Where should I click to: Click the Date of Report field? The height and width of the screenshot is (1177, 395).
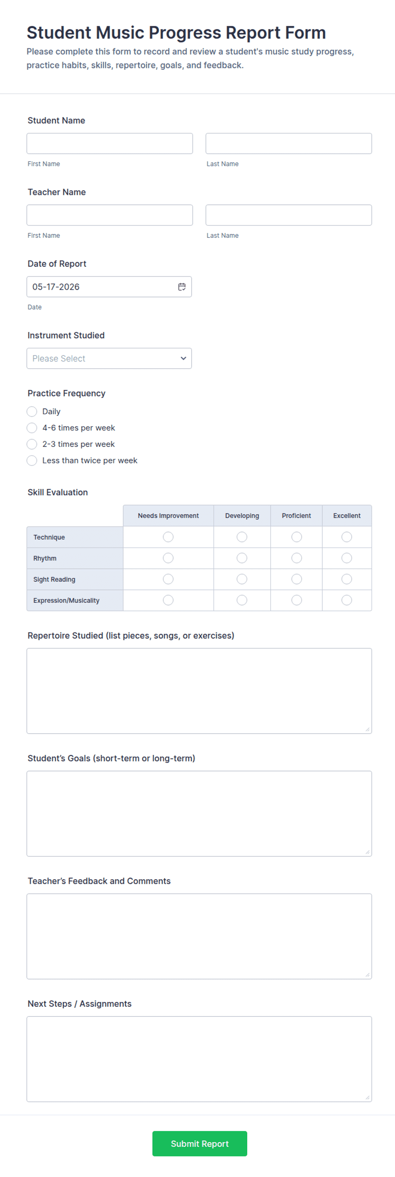(109, 286)
